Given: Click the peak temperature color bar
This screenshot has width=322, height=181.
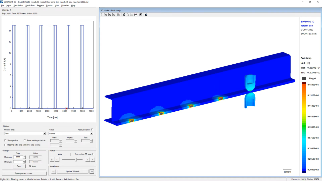Looking at the screenshot, I should 304,127.
